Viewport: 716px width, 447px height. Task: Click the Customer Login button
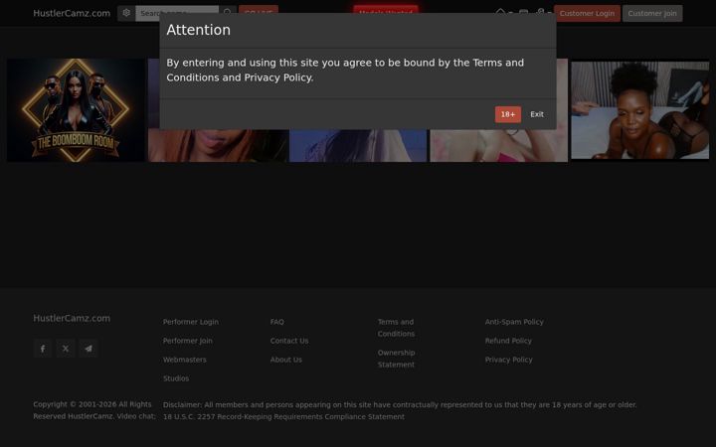pyautogui.click(x=587, y=13)
